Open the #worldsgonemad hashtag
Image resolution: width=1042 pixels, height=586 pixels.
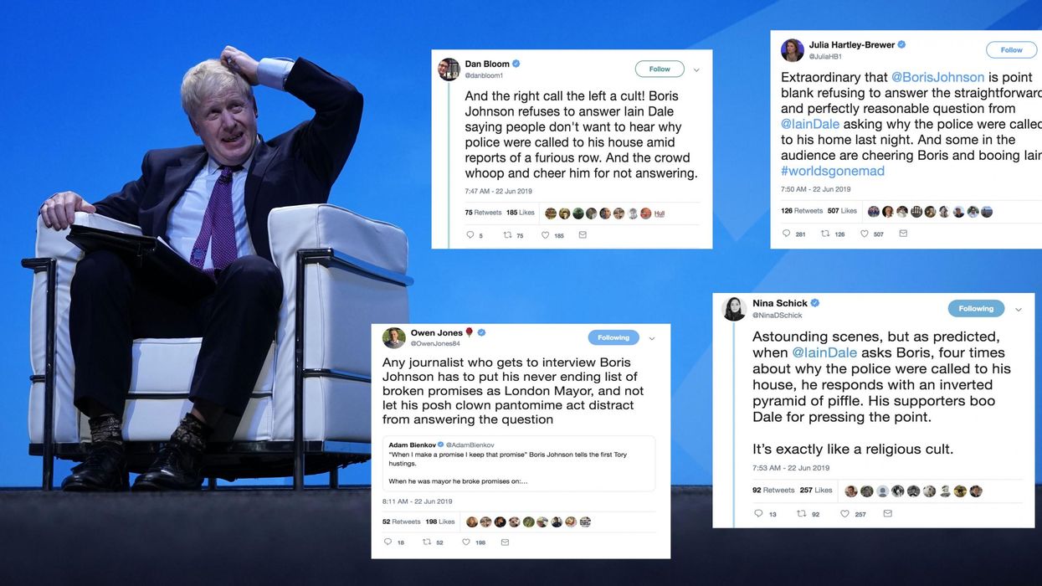tap(833, 171)
